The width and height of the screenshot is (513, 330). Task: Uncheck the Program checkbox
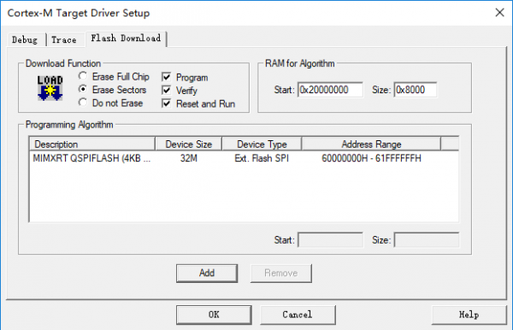(x=167, y=77)
